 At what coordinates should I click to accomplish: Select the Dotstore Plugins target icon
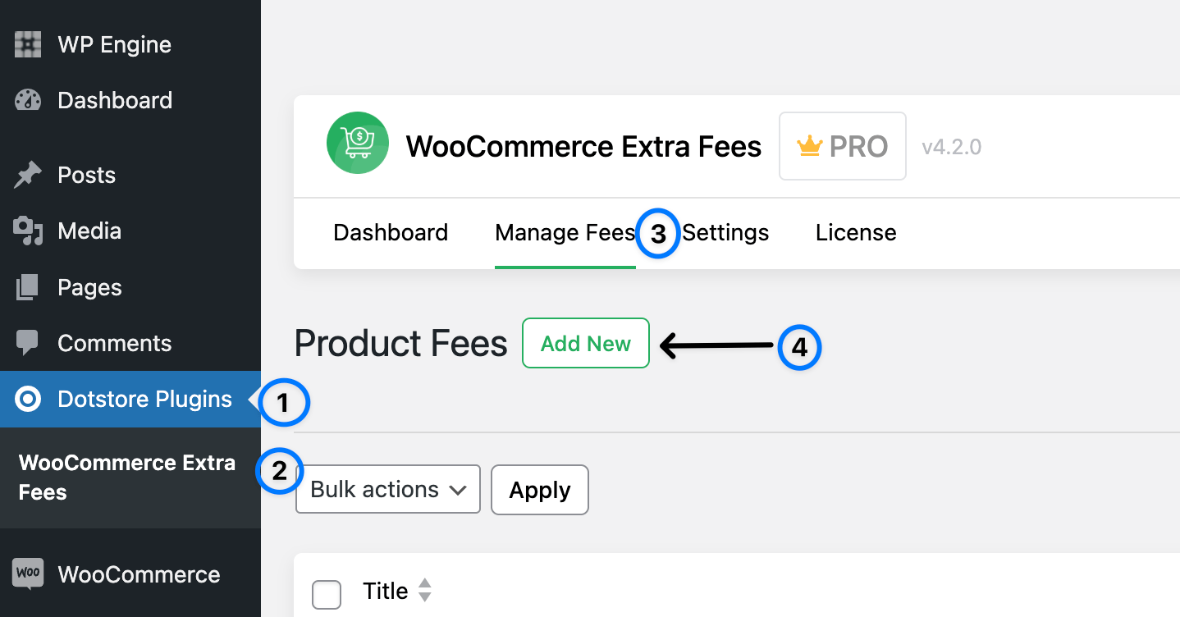click(27, 399)
